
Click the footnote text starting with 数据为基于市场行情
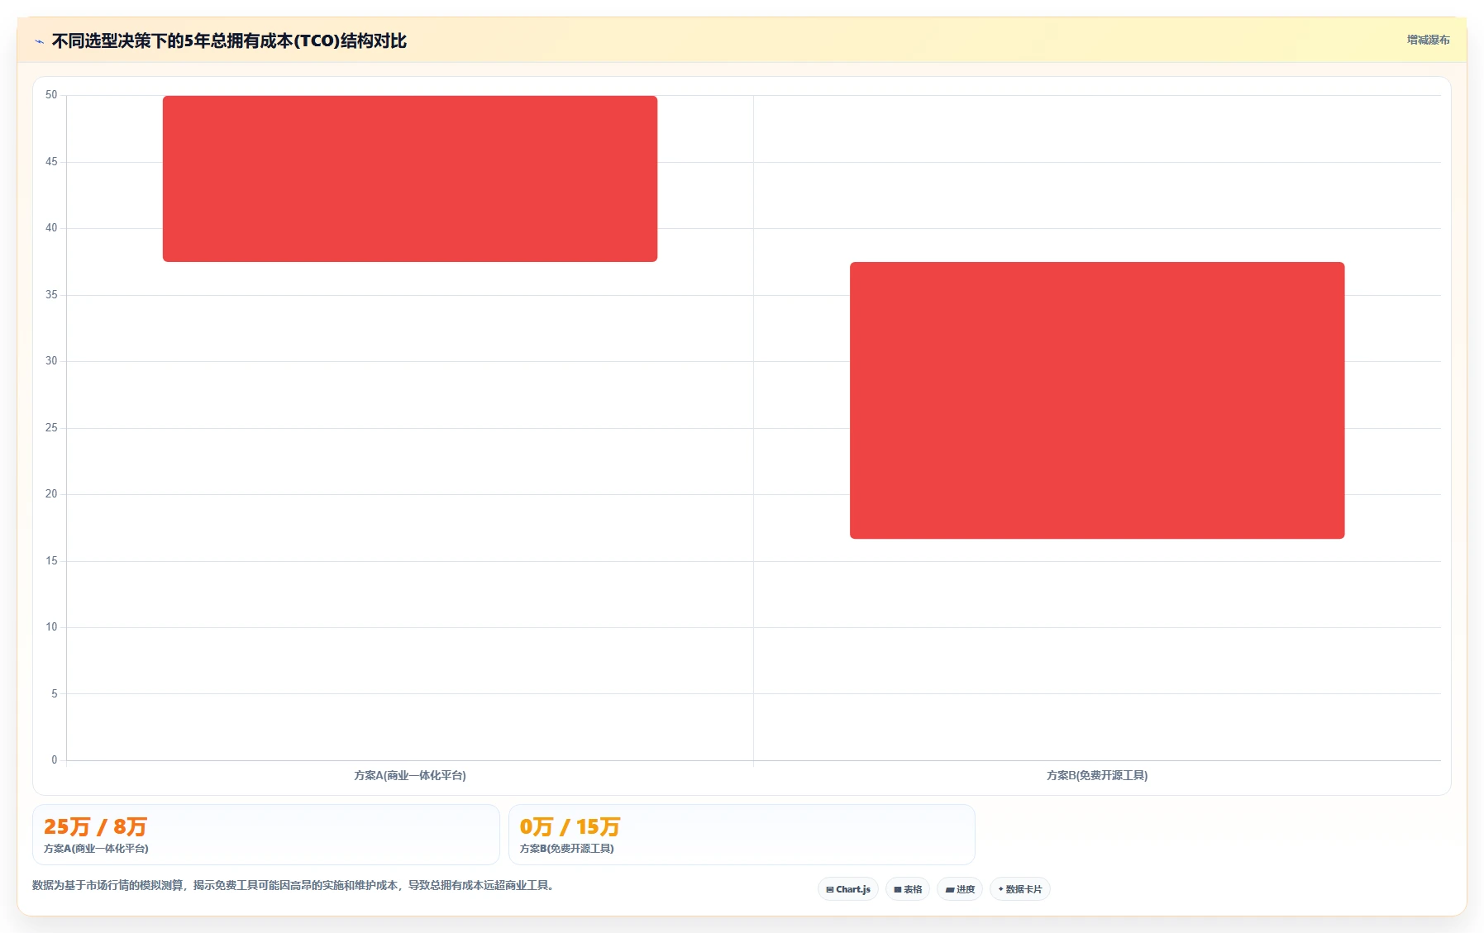pos(293,885)
